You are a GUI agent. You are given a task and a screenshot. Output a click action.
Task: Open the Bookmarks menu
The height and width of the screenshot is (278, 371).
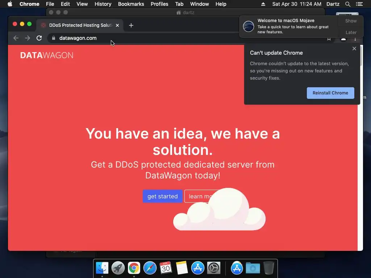point(131,4)
